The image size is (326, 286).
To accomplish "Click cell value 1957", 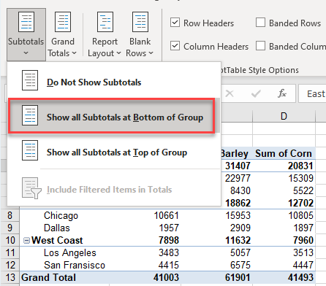I will 169,228.
